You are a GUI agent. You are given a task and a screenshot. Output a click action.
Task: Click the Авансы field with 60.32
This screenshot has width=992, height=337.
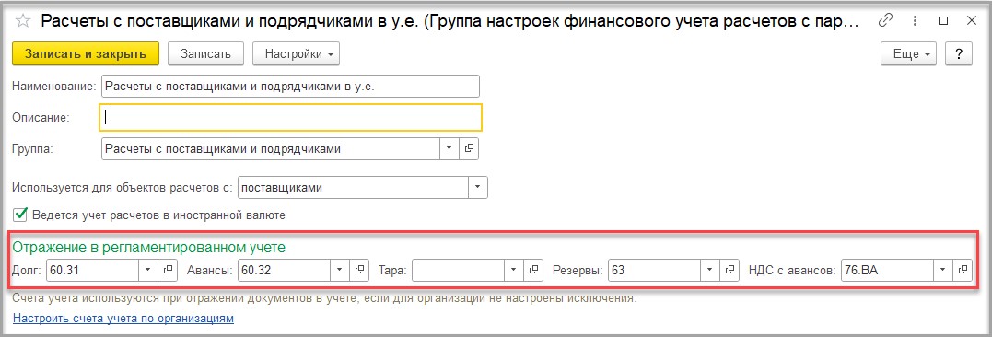click(284, 271)
